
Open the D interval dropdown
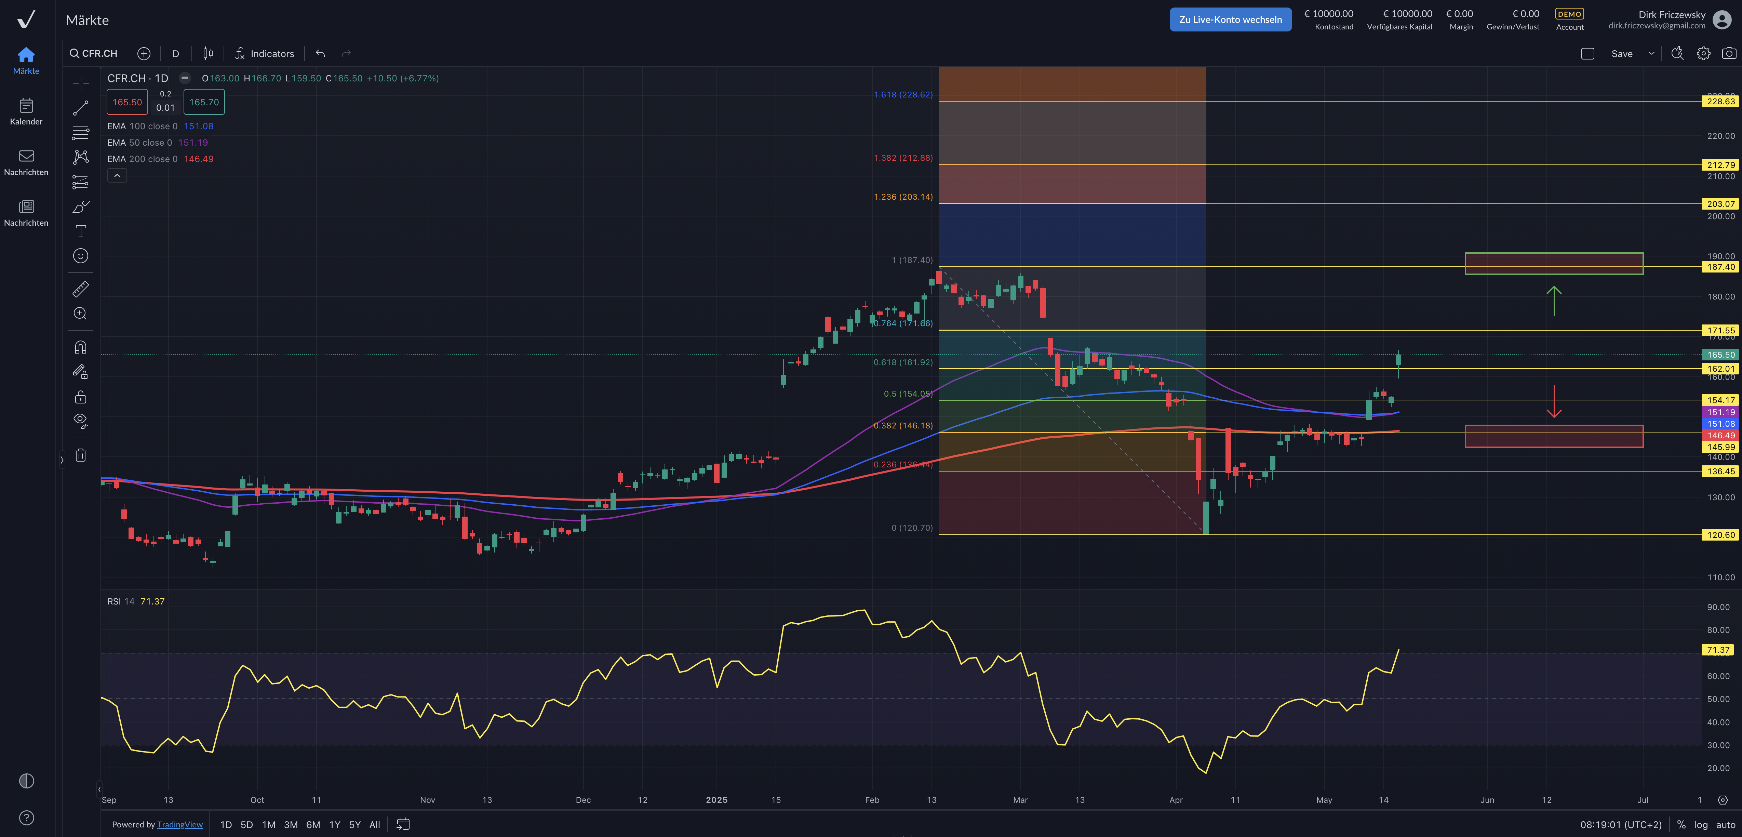[x=176, y=53]
